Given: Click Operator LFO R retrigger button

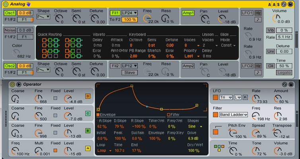Looking at the screenshot, I should (245, 97).
